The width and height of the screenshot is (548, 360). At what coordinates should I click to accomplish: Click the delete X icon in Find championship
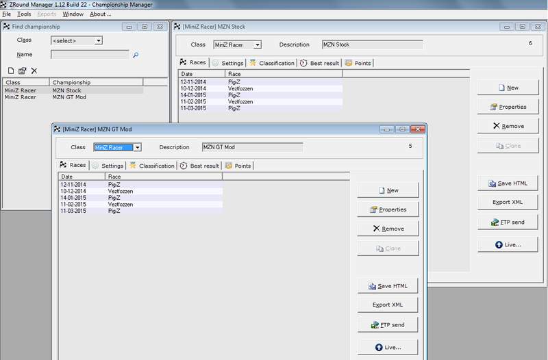pos(34,70)
